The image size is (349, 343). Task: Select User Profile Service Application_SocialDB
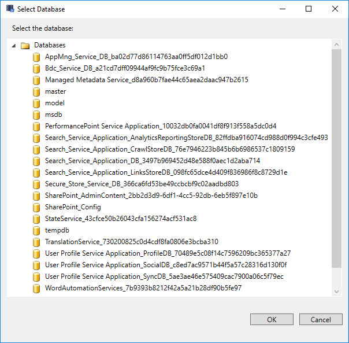click(x=166, y=265)
